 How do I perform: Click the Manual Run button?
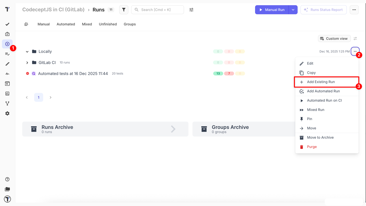tap(272, 10)
